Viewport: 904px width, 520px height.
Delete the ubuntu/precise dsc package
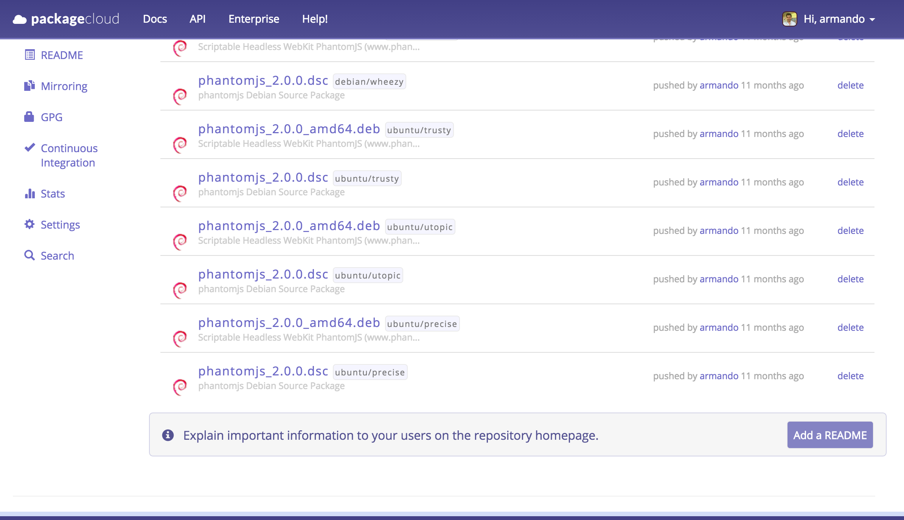click(850, 376)
